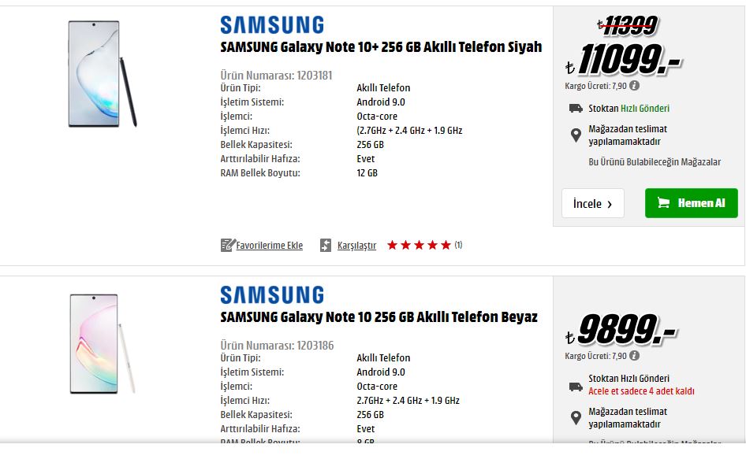
Task: Open the Galaxy Note 10 white phone image
Action: [99, 344]
